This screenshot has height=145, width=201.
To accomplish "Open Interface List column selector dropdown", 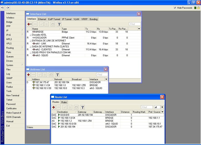I will point(139,29).
